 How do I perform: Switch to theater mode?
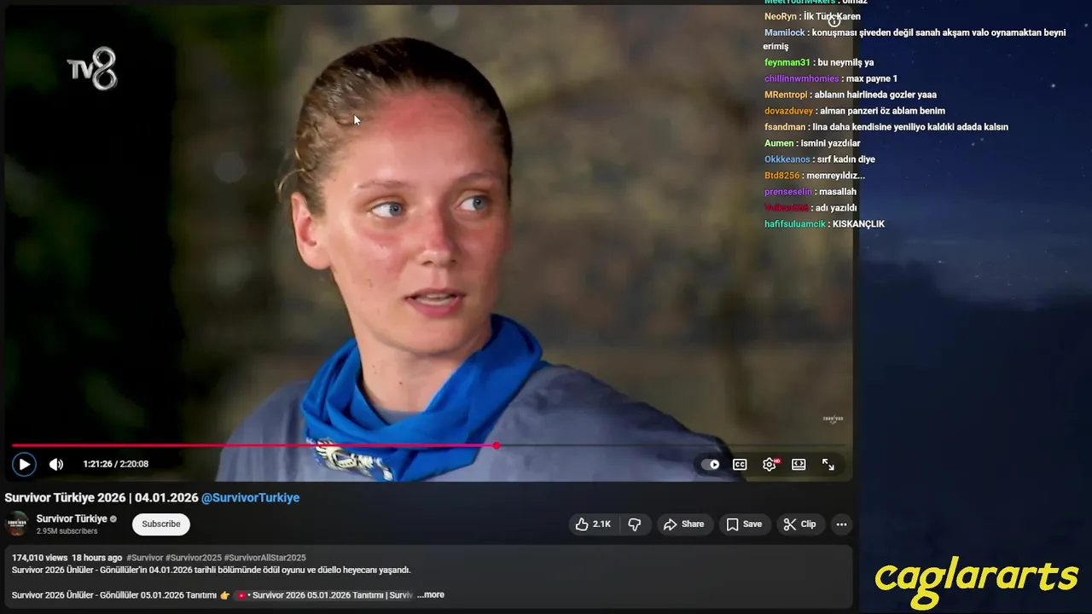[x=799, y=465]
